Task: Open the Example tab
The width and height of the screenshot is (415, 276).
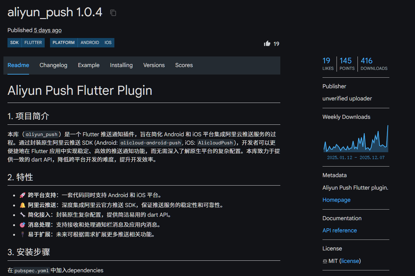Action: tap(89, 65)
